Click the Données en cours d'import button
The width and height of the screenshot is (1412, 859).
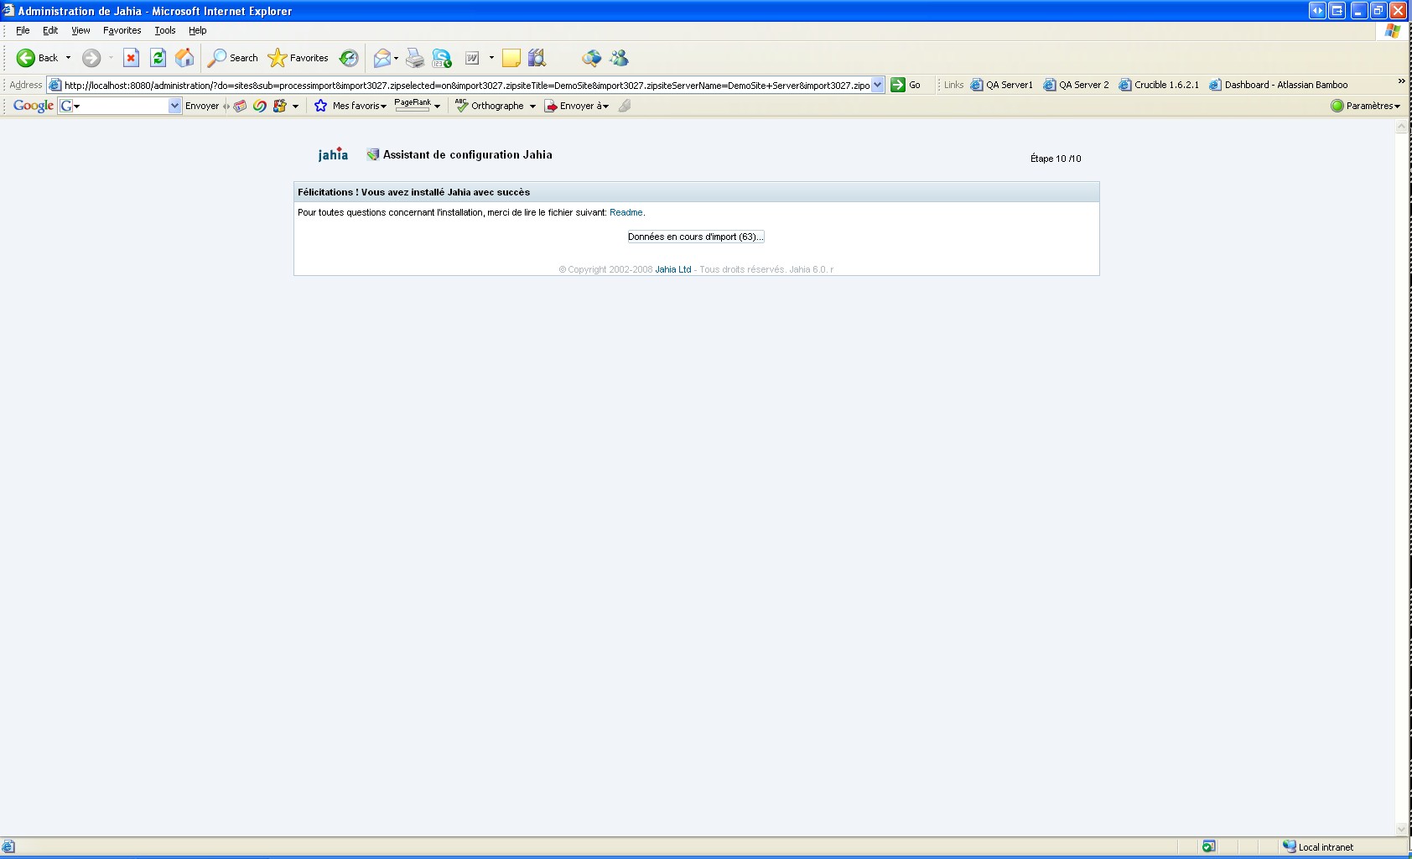pos(695,237)
